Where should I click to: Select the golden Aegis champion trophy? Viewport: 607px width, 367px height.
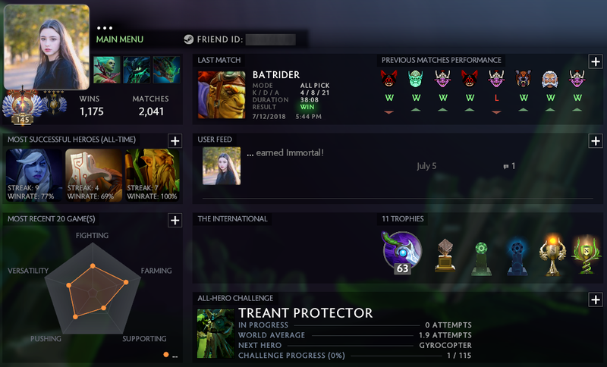click(x=553, y=255)
